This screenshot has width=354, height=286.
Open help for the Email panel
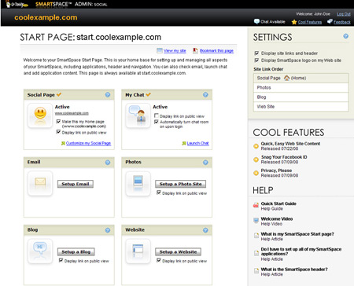click(108, 163)
